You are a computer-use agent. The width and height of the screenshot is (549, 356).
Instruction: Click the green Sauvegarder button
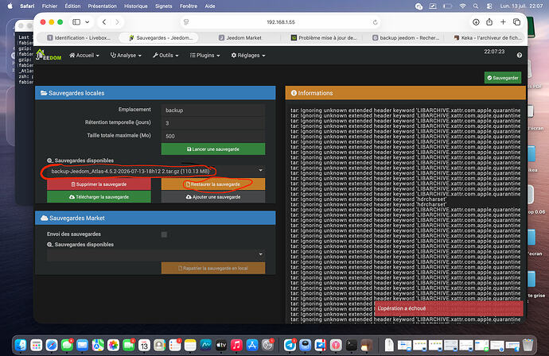[503, 78]
